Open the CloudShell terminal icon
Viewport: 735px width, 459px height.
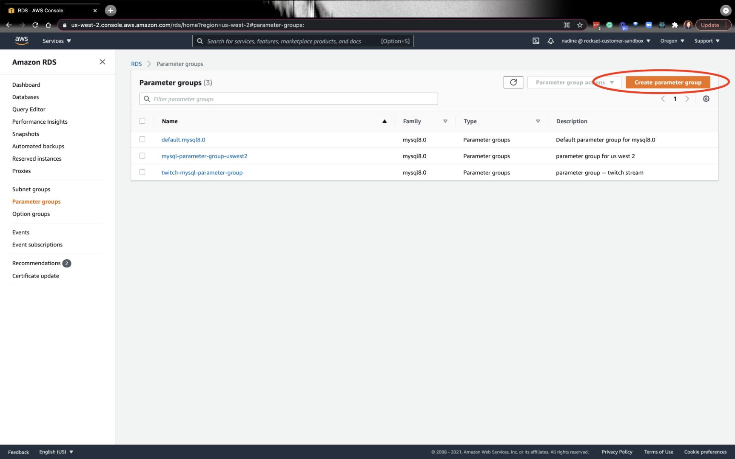point(536,41)
